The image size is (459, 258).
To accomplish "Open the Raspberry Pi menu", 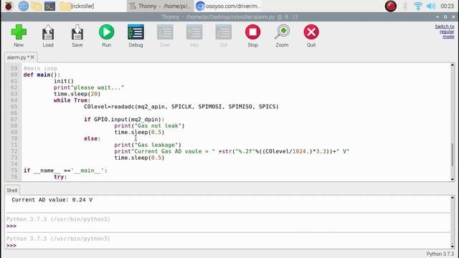I will click(9, 6).
